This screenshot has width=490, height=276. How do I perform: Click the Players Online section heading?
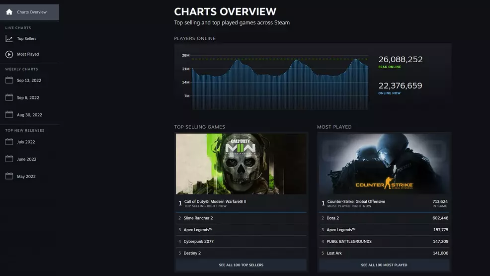point(195,38)
